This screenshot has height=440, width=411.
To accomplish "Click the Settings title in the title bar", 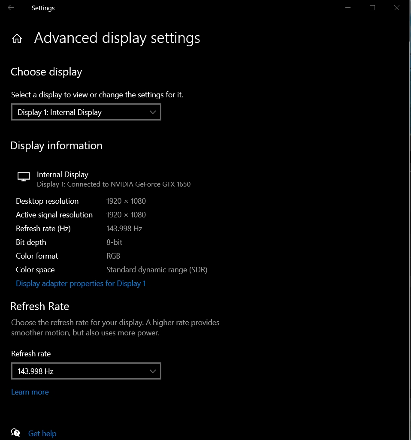I will pyautogui.click(x=43, y=8).
